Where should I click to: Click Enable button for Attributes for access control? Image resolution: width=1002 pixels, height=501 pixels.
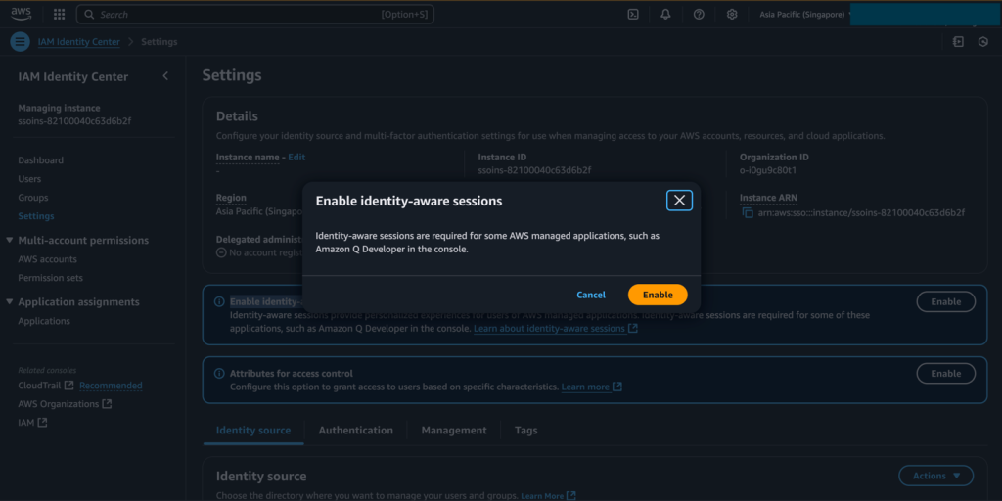(x=946, y=373)
